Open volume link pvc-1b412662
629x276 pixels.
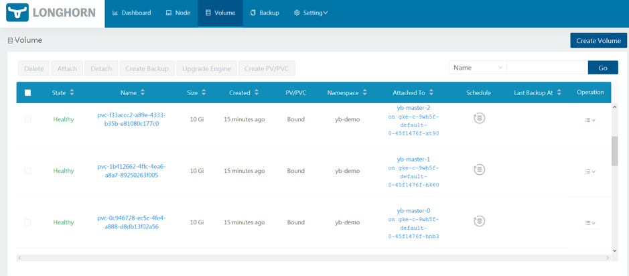[x=131, y=171]
